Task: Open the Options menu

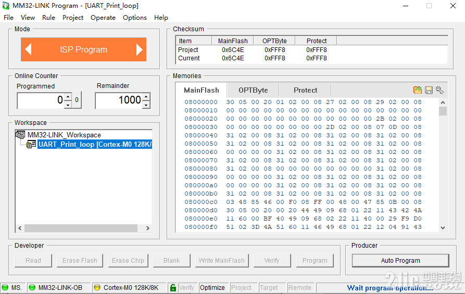Action: pyautogui.click(x=135, y=18)
